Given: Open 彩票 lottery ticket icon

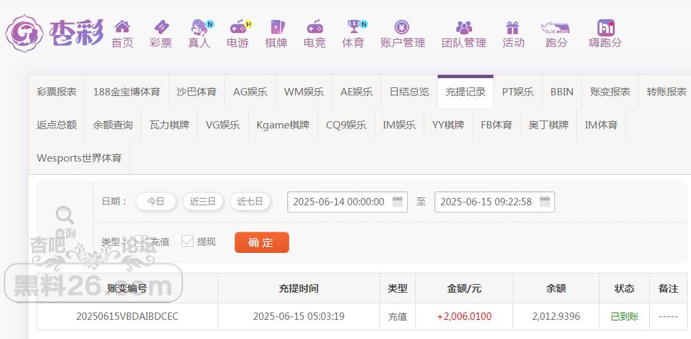Looking at the screenshot, I should [161, 27].
